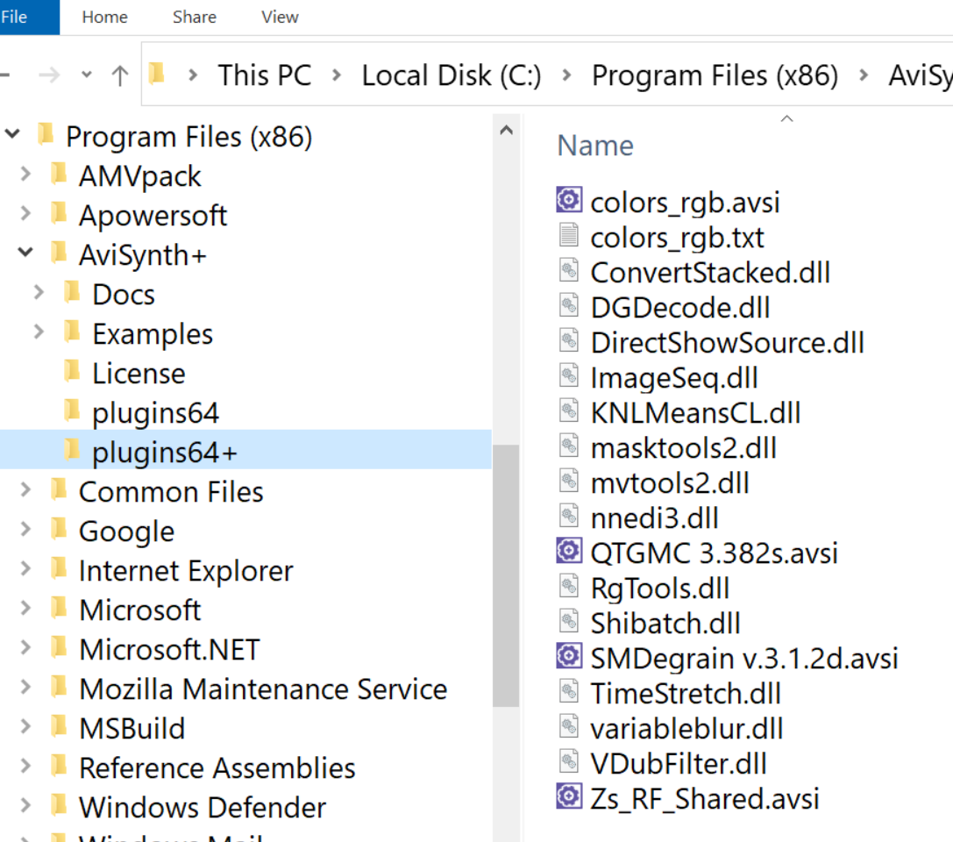Image resolution: width=953 pixels, height=842 pixels.
Task: Click the ConvertStacked.dll file icon
Action: coord(569,270)
